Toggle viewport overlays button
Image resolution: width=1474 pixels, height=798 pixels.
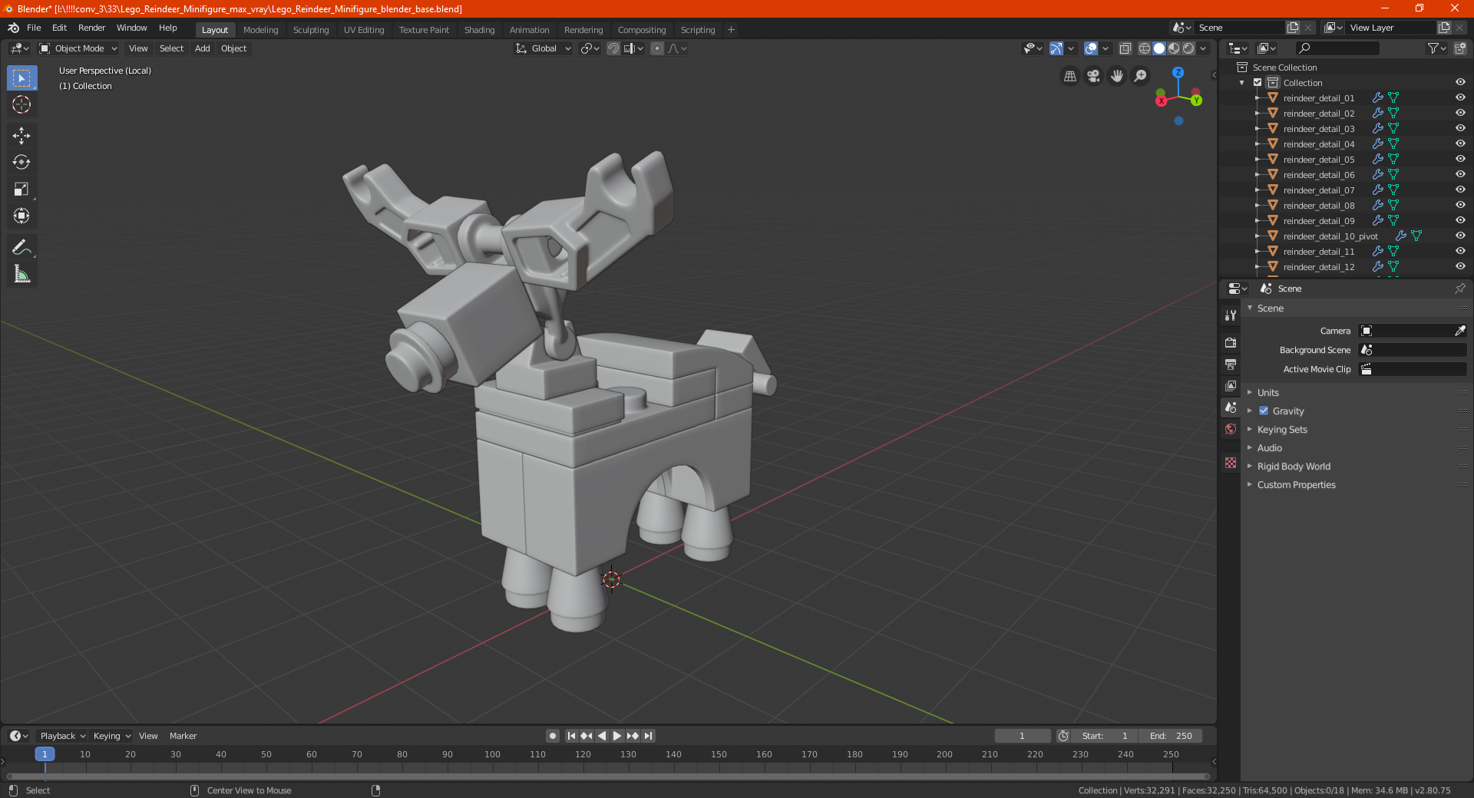click(x=1091, y=48)
